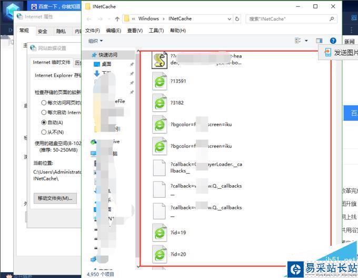Open the 帮助(H) menu

[x=178, y=31]
